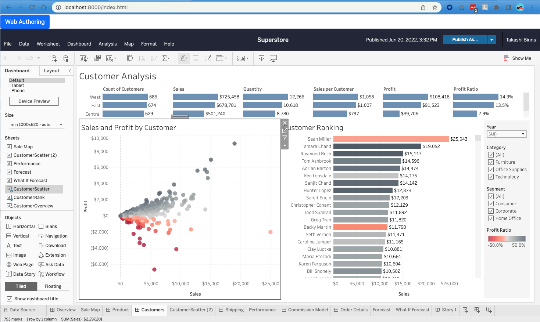Image resolution: width=540 pixels, height=322 pixels.
Task: Open the Publish As dropdown arrow
Action: tap(491, 40)
